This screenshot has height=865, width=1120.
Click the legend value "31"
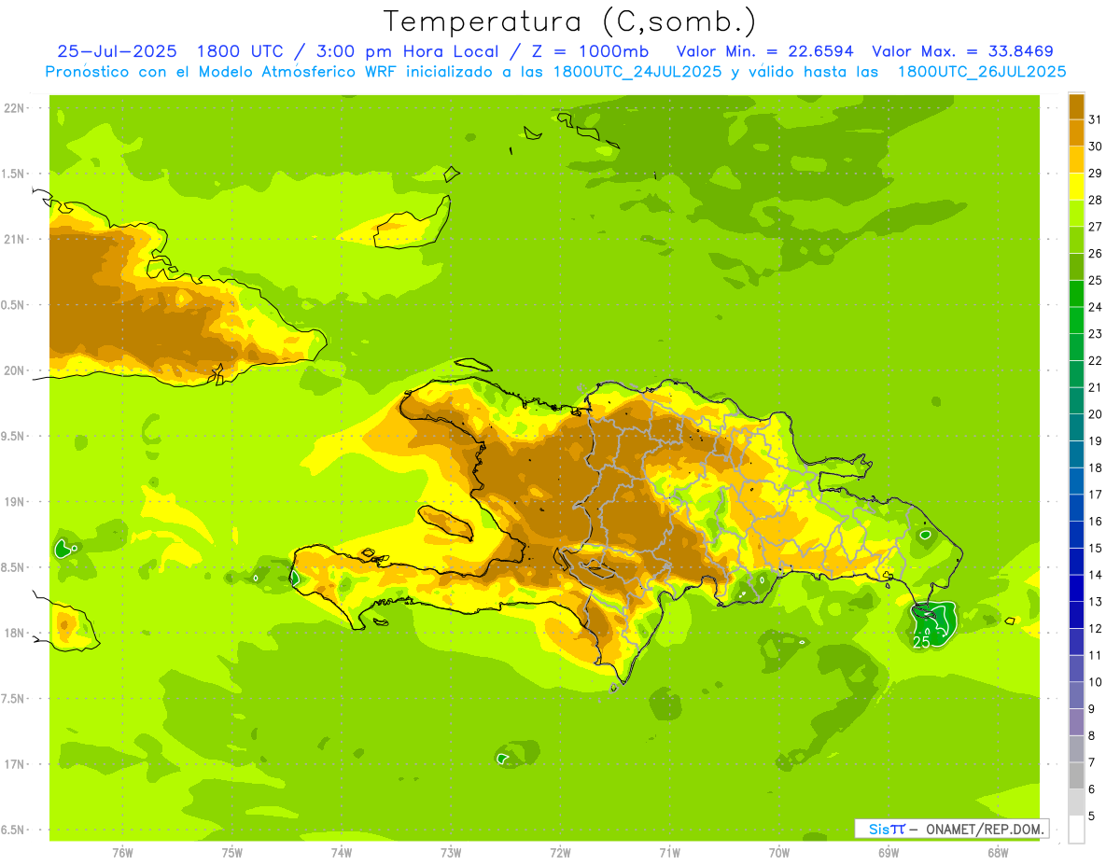click(x=1095, y=119)
